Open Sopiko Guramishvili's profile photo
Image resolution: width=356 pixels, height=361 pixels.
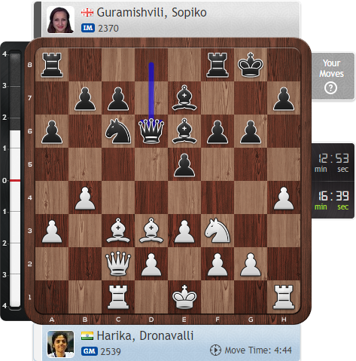tap(60, 20)
